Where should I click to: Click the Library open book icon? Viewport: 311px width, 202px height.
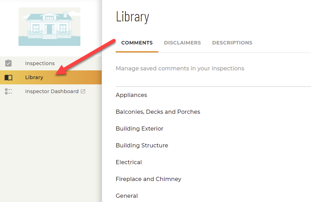pyautogui.click(x=8, y=78)
